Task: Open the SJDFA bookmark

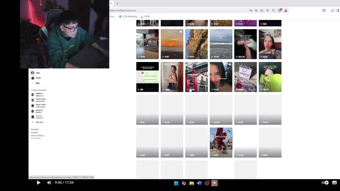Action: coord(145,16)
